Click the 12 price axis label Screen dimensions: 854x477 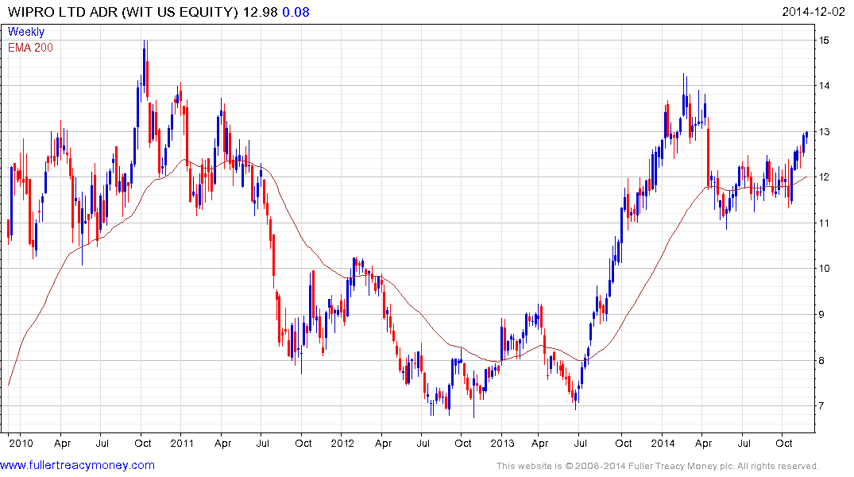824,177
